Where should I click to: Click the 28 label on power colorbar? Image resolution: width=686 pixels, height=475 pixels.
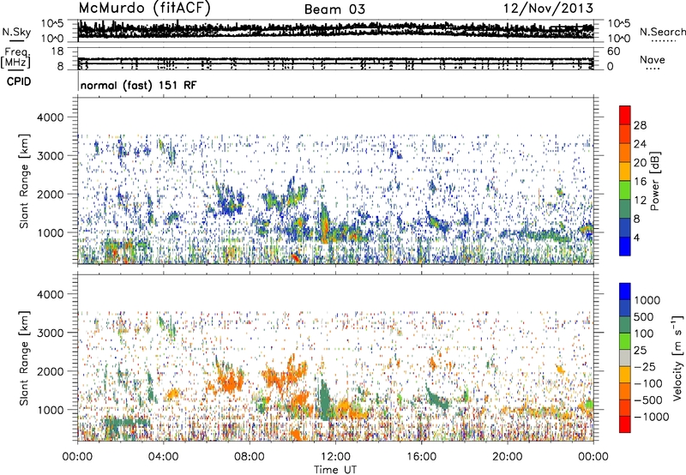coord(640,125)
